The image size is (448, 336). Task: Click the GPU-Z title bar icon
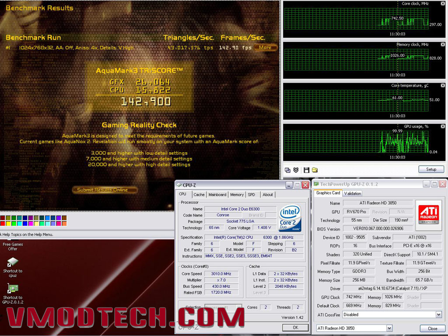tap(316, 184)
